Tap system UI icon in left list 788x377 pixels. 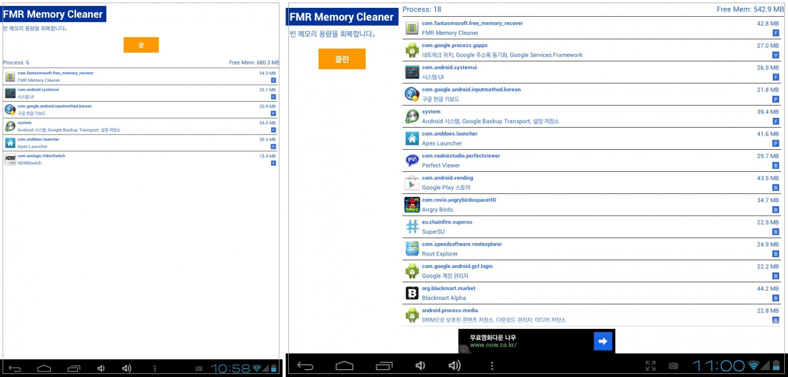10,93
